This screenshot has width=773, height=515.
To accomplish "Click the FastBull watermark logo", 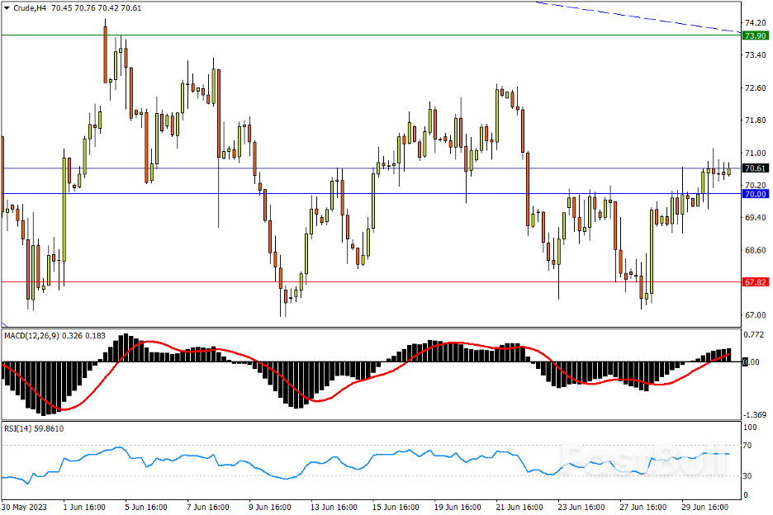I will 644,461.
